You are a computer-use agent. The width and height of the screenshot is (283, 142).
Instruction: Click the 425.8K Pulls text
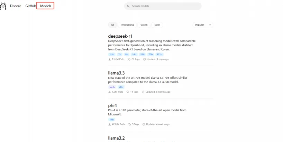(118, 124)
